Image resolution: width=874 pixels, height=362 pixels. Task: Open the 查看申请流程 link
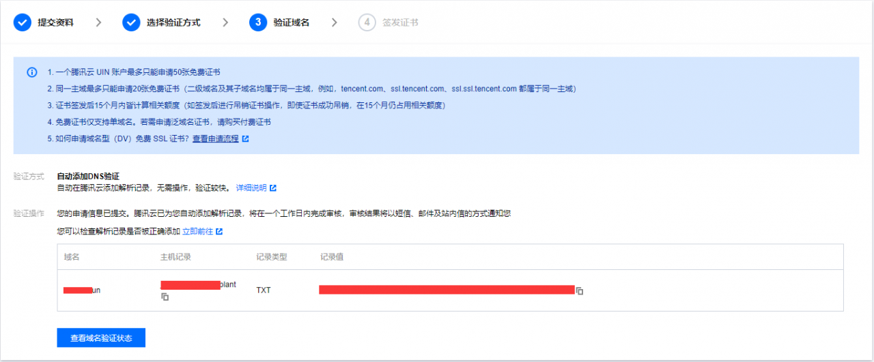click(216, 139)
